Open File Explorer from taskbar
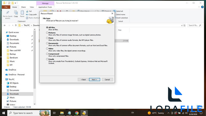This screenshot has width=206, height=116. [x=62, y=113]
